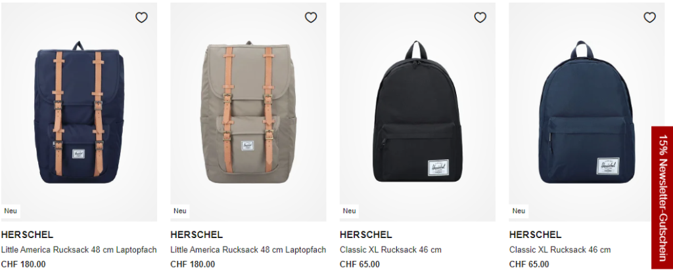The image size is (673, 278).
Task: Click the HERSCHEL brand name under the first product
Action: (x=27, y=235)
